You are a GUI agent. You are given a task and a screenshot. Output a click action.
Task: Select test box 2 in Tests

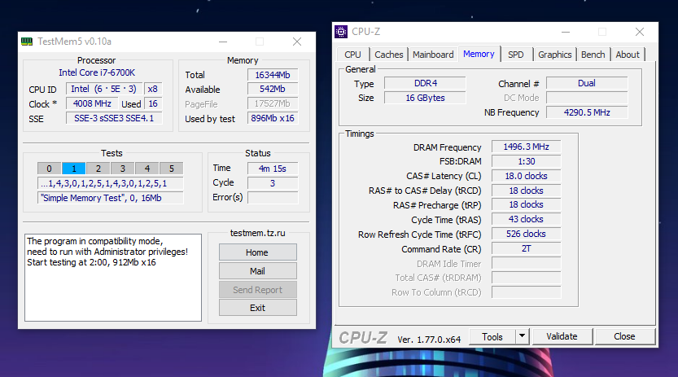point(98,169)
